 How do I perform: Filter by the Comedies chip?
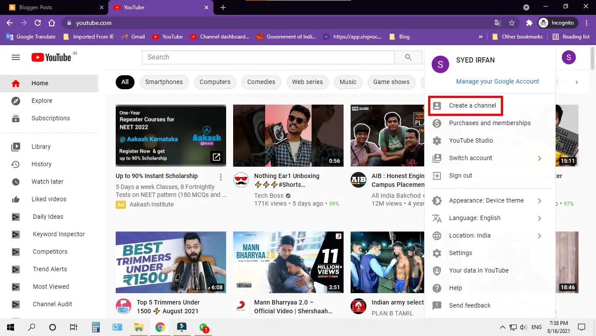[261, 82]
